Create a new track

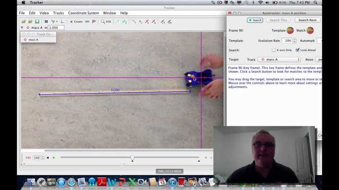(76, 22)
